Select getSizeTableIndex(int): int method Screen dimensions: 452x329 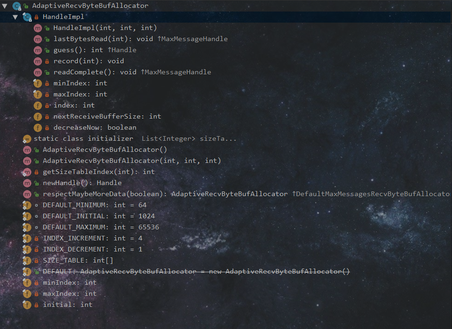point(99,172)
